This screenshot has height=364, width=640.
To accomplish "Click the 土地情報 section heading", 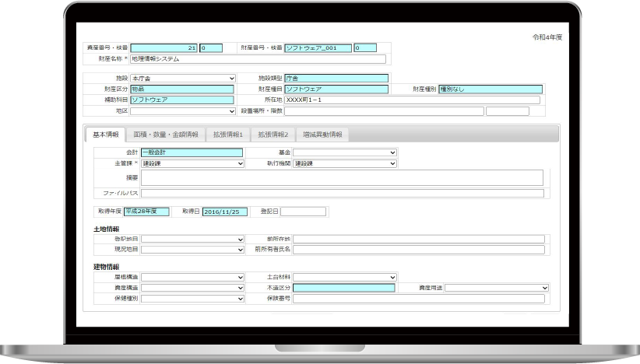I will (x=106, y=229).
